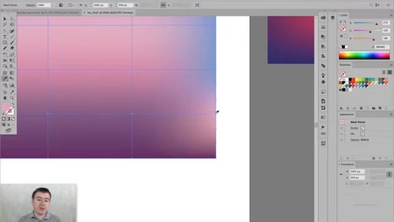394x222 pixels.
Task: Select the Gradient tool
Action: (12, 73)
